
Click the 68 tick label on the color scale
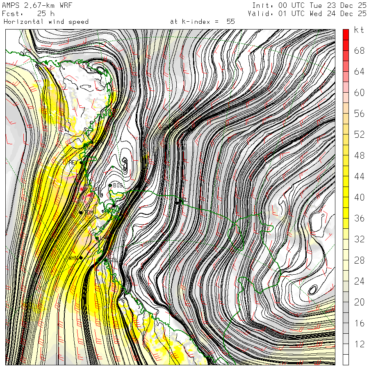point(359,50)
